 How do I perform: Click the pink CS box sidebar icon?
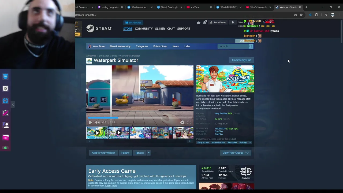[5, 138]
